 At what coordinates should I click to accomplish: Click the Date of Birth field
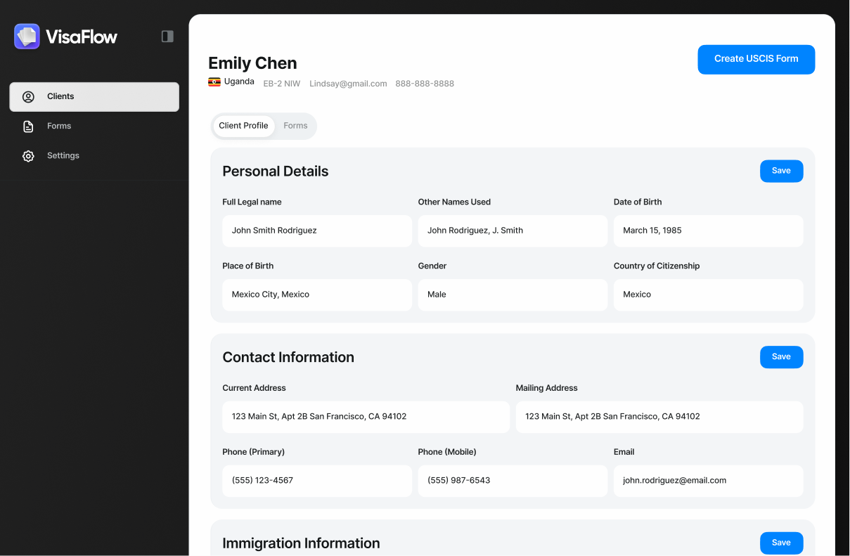708,231
